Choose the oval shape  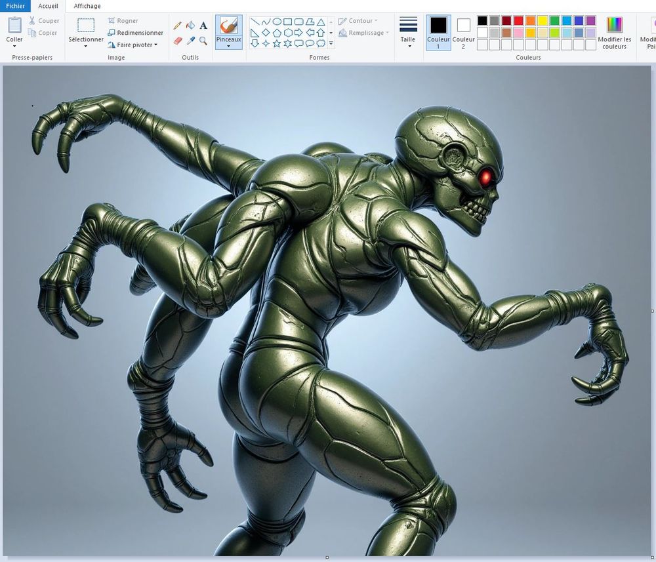[x=277, y=22]
